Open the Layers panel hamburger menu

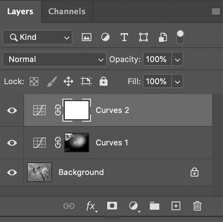(x=215, y=11)
